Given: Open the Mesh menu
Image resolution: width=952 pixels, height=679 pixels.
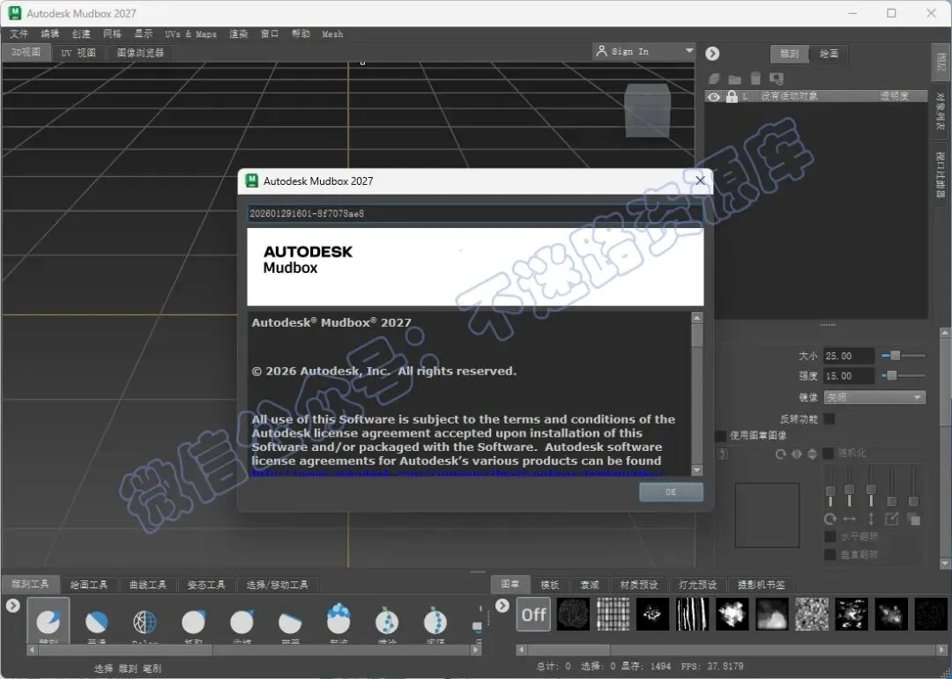Looking at the screenshot, I should 332,34.
